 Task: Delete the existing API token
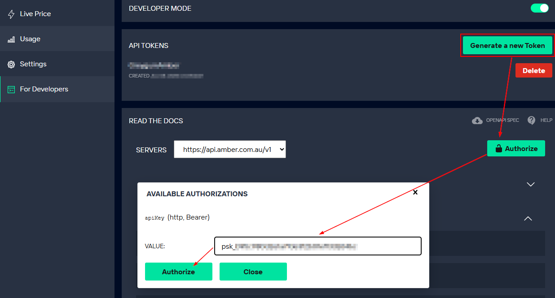[533, 71]
